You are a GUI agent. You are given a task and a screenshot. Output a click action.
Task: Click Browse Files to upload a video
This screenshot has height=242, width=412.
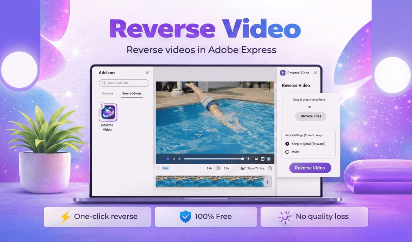pyautogui.click(x=311, y=116)
